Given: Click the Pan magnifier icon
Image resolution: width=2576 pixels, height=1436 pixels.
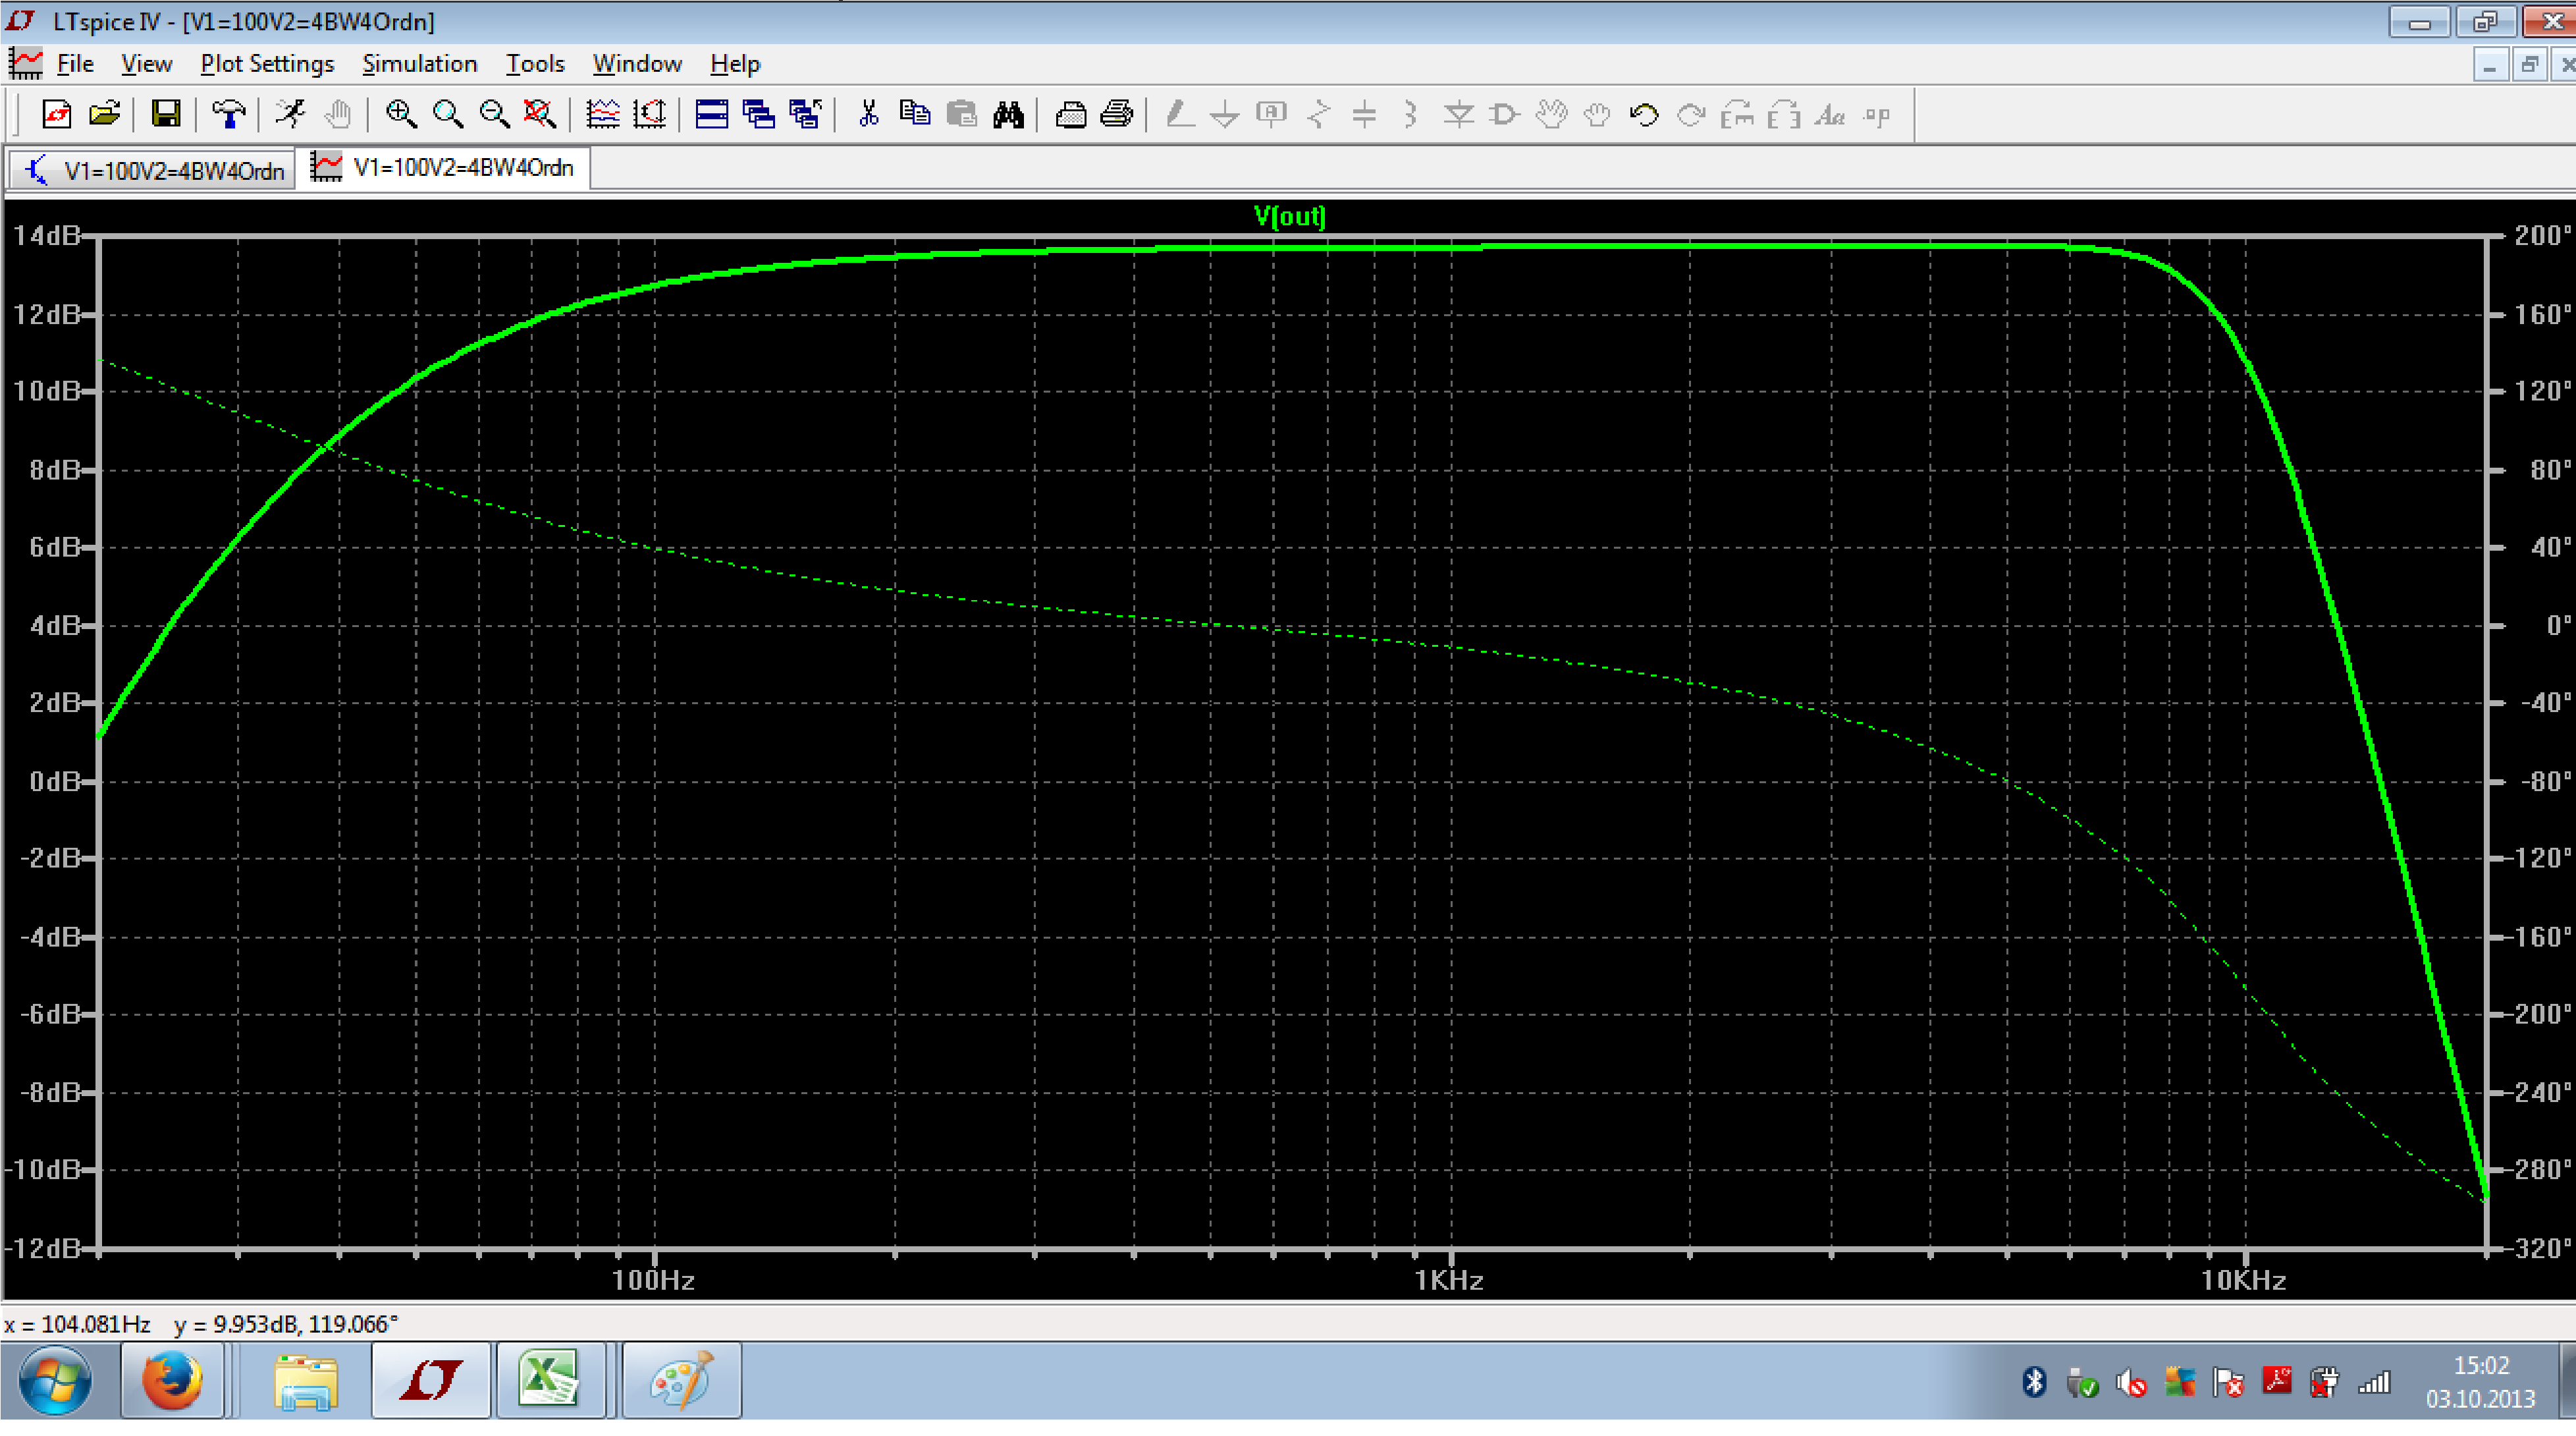Looking at the screenshot, I should click(448, 114).
